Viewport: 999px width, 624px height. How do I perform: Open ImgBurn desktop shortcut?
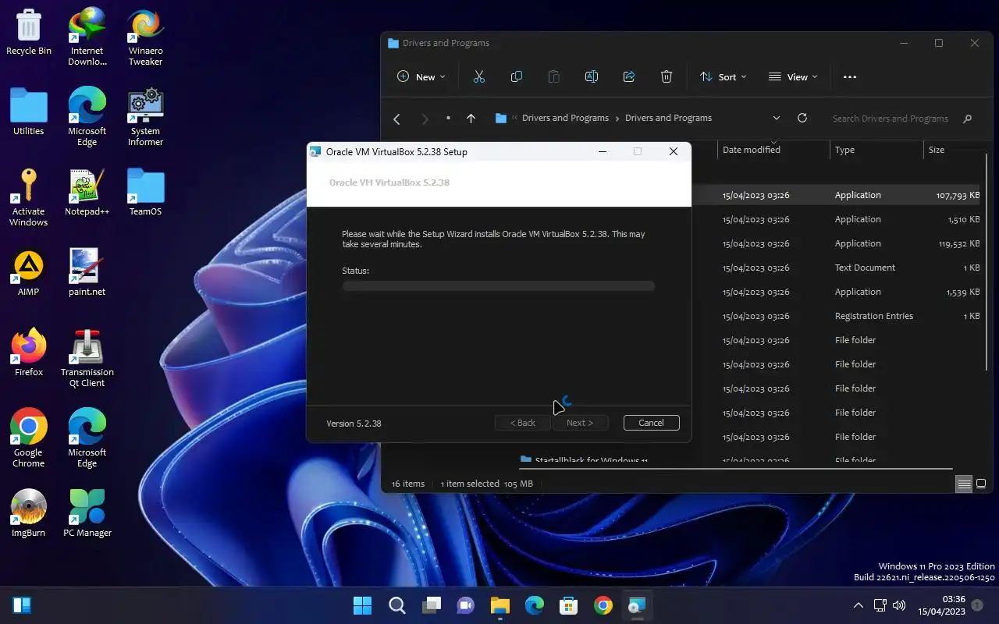point(29,514)
